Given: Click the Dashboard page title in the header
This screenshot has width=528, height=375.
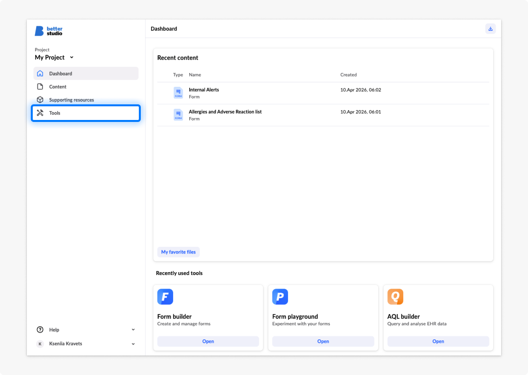Looking at the screenshot, I should click(x=164, y=29).
